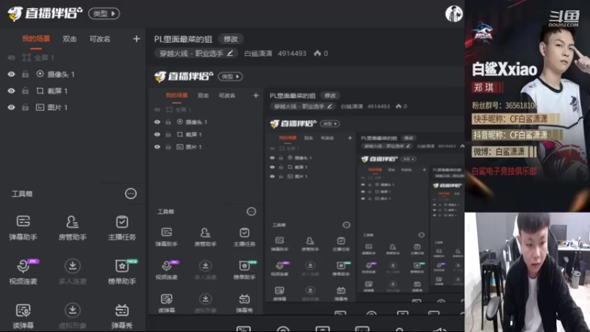Screen dimensions: 590x332
Task: Start 视频连麦 from the main toolbox
Action: point(23,272)
